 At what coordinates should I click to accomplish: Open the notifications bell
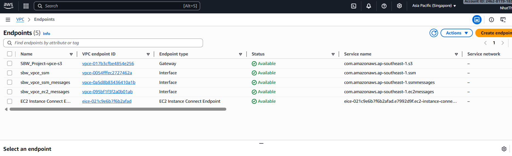tap(369, 6)
